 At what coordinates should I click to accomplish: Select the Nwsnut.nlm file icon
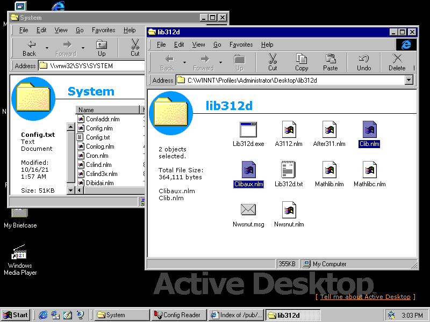(x=289, y=210)
